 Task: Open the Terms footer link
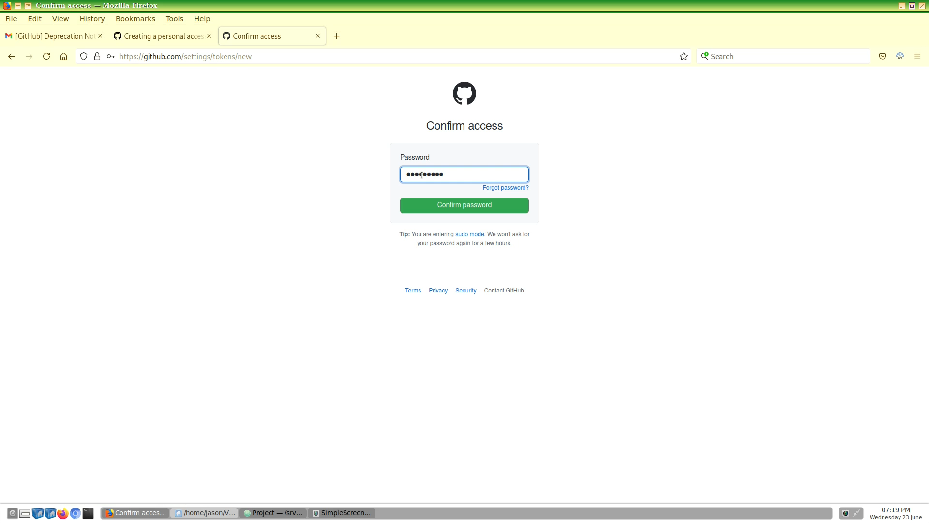pos(413,291)
